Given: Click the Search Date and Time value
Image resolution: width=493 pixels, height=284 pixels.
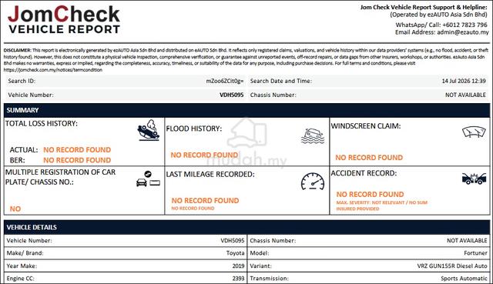Looking at the screenshot, I should 464,81.
